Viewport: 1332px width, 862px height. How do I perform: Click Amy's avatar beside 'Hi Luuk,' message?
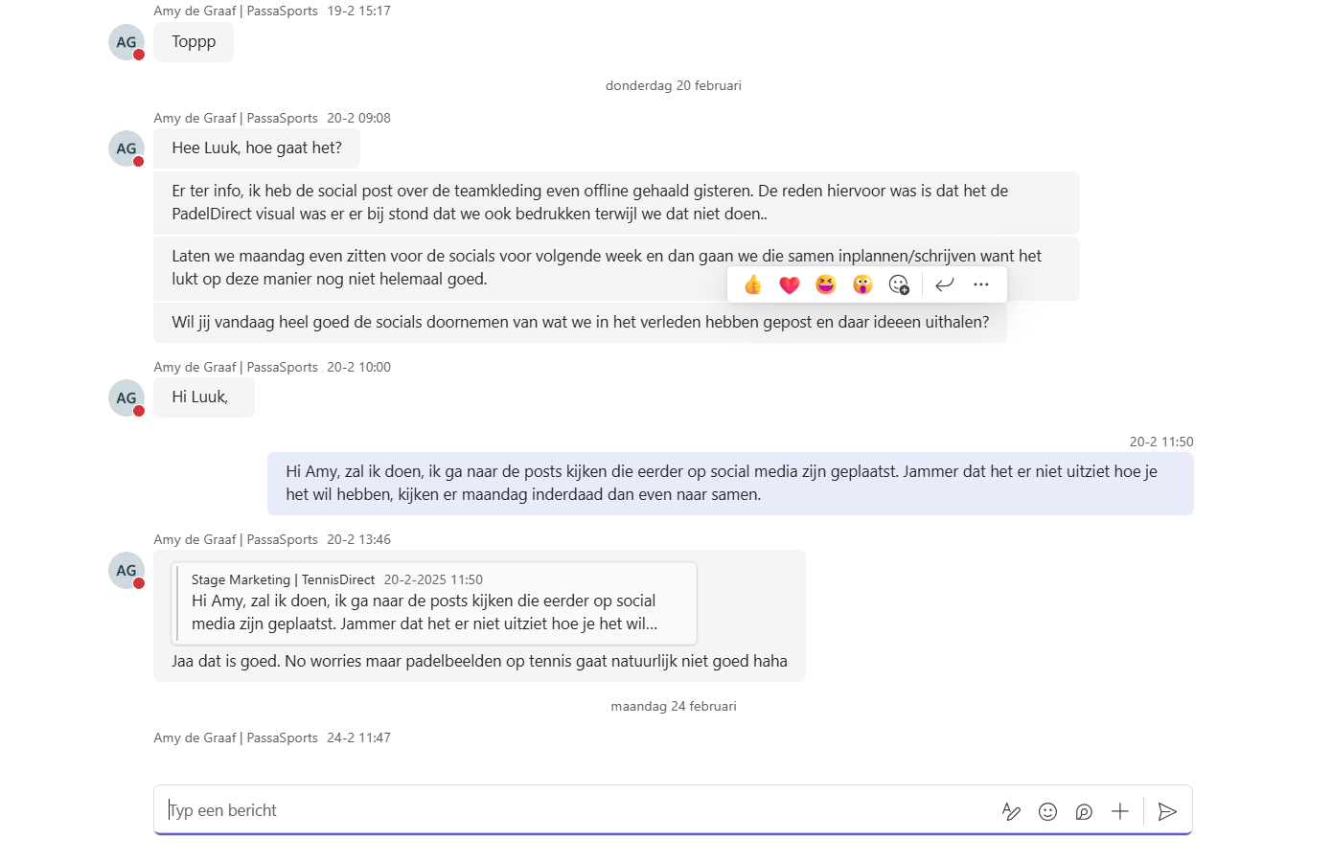click(126, 397)
